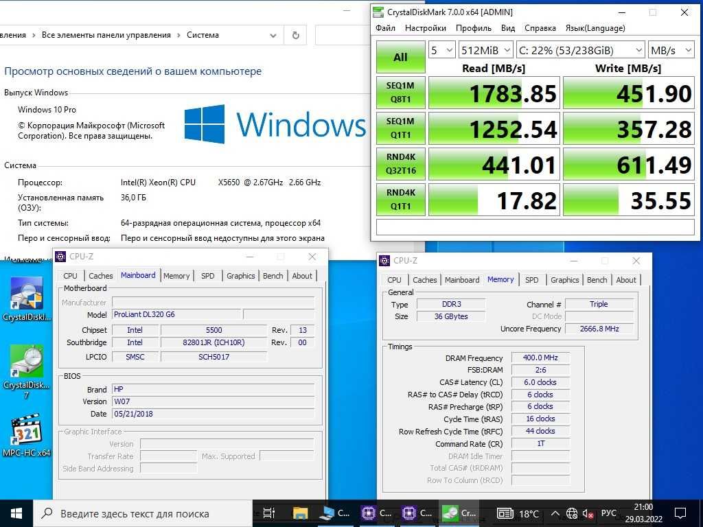This screenshot has height=527, width=703.
Task: Open SPD tab in Mainboard CPU-Z window
Action: (x=207, y=276)
